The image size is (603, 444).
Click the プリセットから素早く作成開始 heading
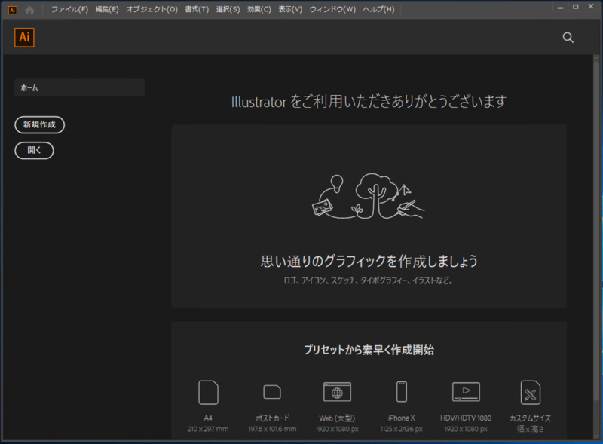point(369,350)
